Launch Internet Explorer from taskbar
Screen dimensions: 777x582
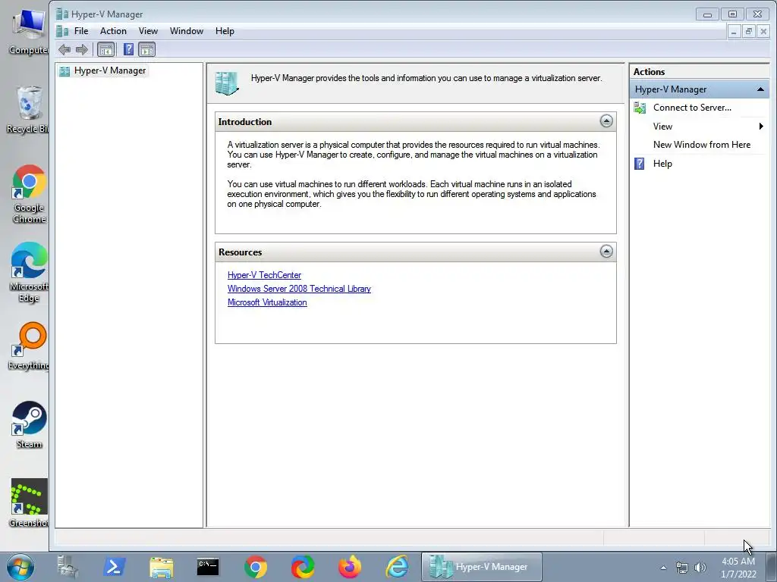397,567
